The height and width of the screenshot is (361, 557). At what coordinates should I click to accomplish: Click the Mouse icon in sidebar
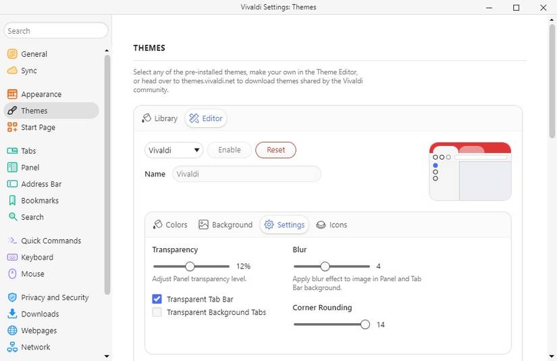tap(12, 274)
